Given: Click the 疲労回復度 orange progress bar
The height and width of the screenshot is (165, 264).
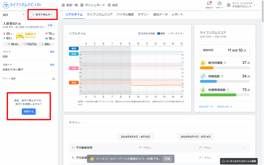Looking at the screenshot, I should (x=207, y=68).
